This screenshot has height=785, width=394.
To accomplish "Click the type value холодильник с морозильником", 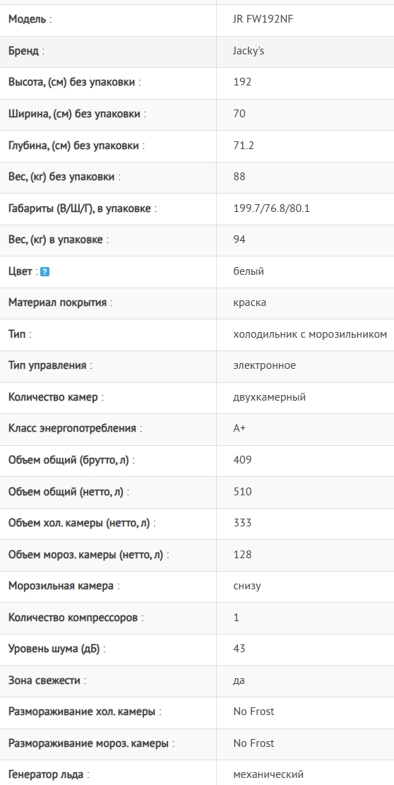I will coord(310,334).
